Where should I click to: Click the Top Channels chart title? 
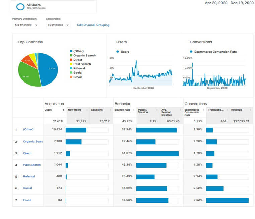(30, 42)
